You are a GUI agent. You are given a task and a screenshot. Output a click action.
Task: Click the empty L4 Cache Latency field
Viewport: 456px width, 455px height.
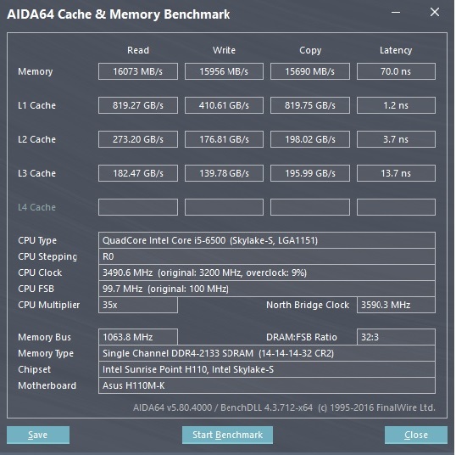tap(396, 207)
